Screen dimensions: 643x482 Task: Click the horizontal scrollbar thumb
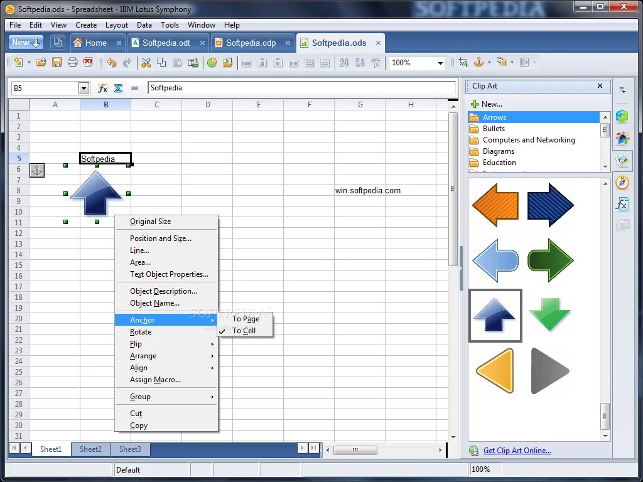pyautogui.click(x=355, y=450)
